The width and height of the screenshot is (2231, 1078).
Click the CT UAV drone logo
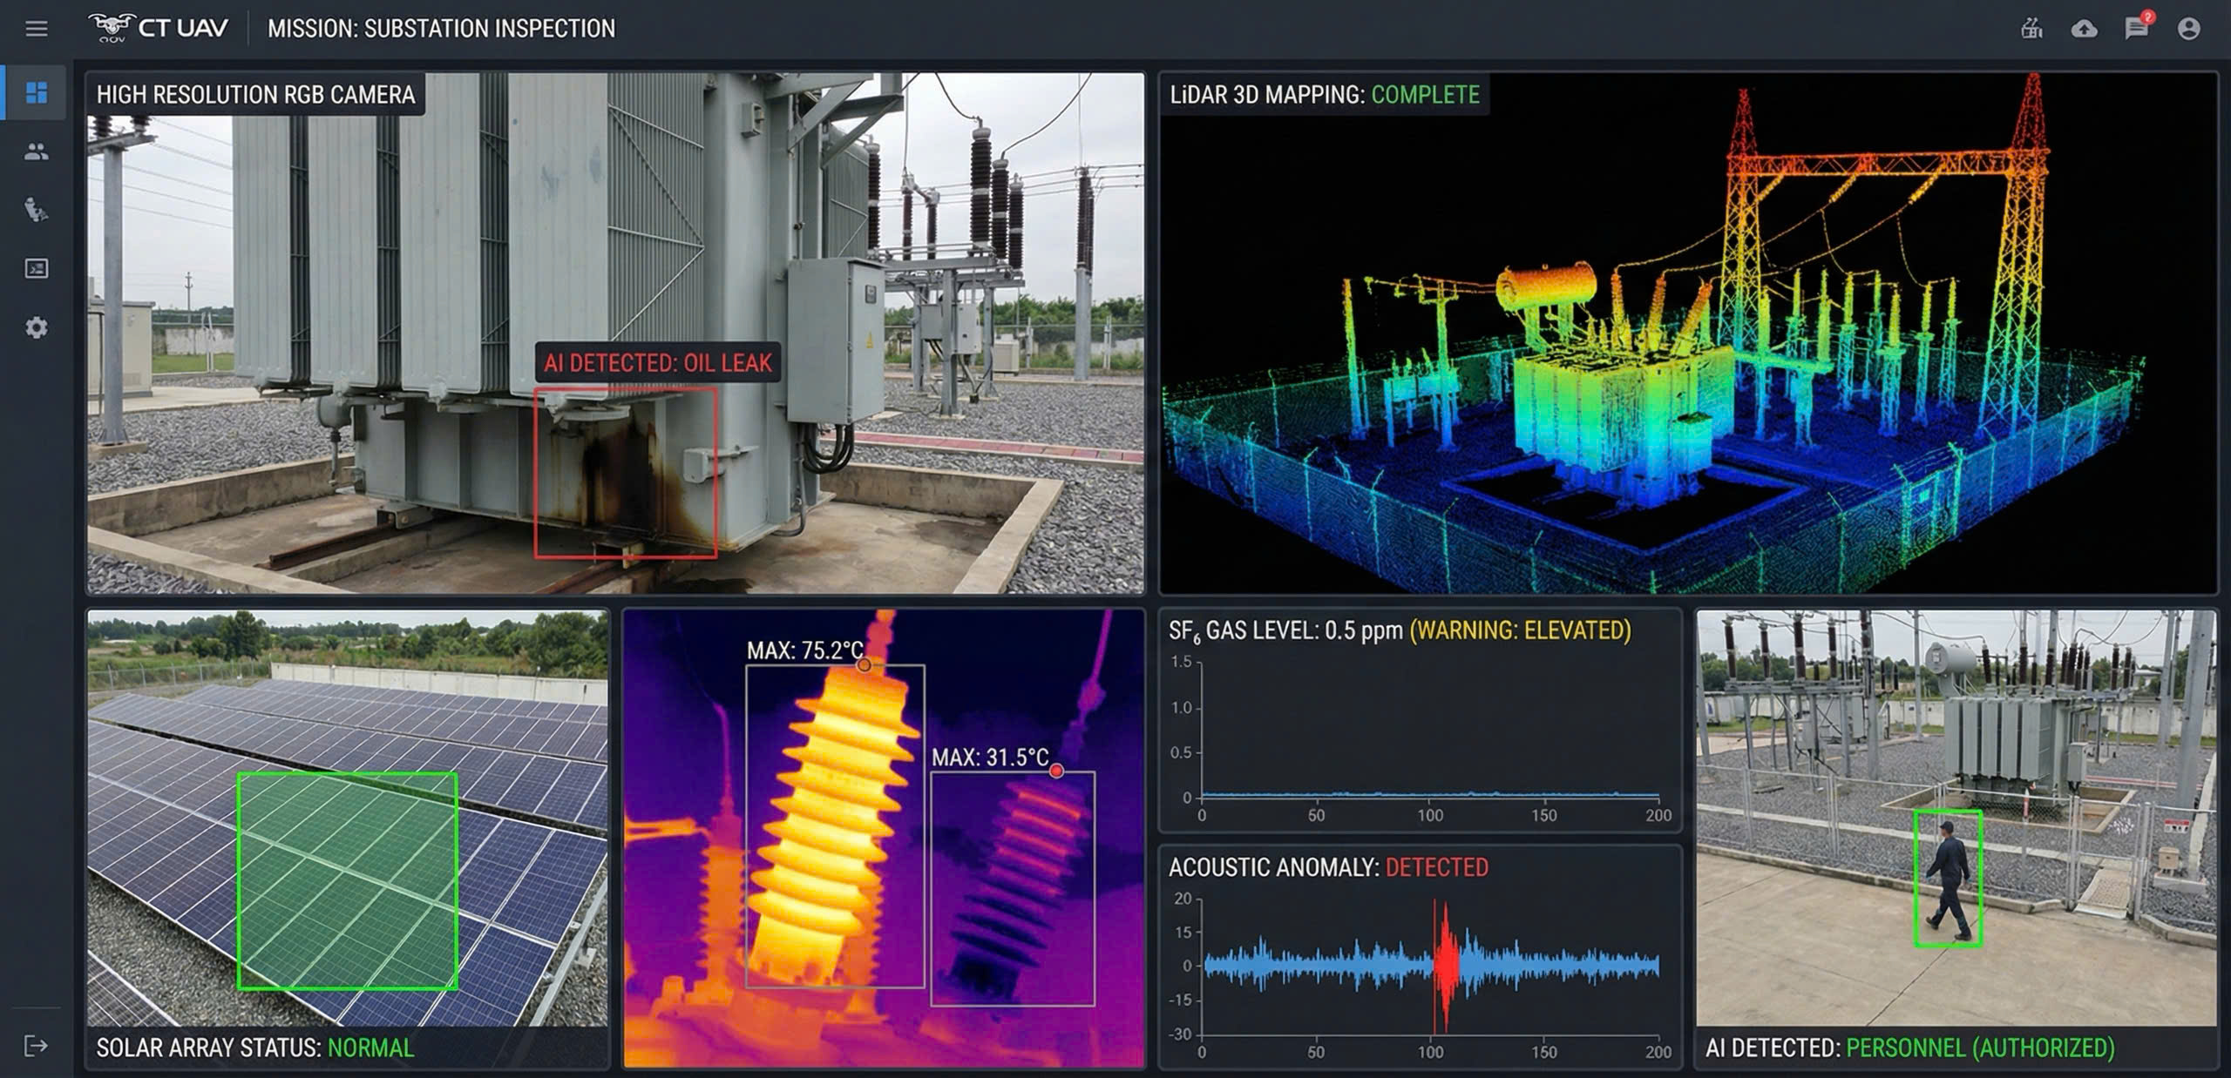click(x=158, y=28)
